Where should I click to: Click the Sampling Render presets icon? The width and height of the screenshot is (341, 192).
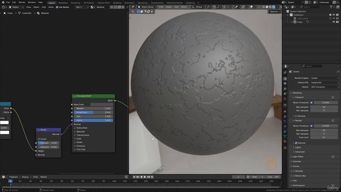(333, 121)
